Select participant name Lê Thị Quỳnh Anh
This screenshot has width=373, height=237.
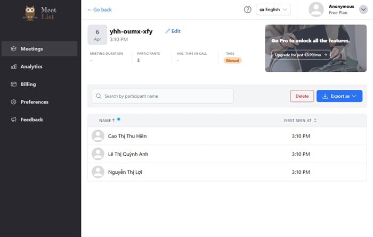point(128,154)
